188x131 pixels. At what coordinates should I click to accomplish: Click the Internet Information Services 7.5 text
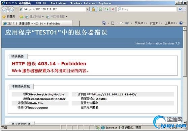tap(157, 43)
